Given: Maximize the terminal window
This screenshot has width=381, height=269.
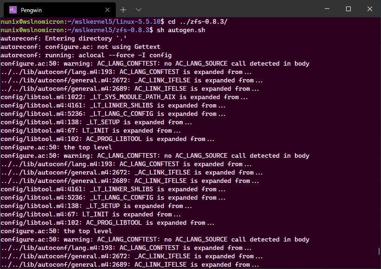Looking at the screenshot, I should (x=348, y=9).
